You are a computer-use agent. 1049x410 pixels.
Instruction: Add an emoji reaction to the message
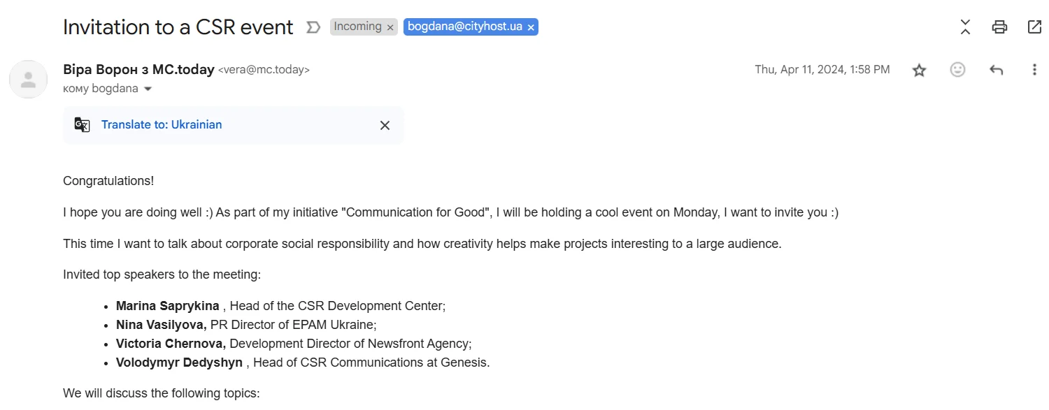(957, 70)
